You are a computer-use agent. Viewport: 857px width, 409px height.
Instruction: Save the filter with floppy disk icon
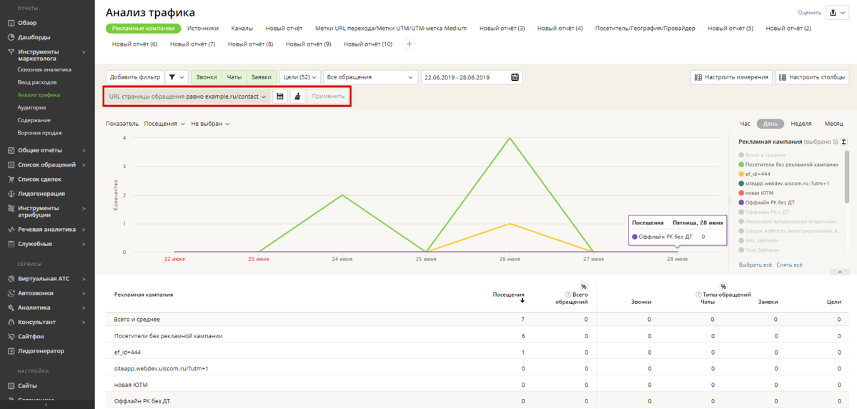pos(280,97)
